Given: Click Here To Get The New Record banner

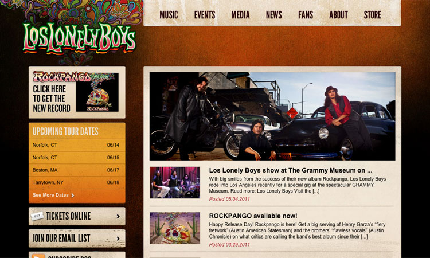Looking at the screenshot, I should point(77,92).
